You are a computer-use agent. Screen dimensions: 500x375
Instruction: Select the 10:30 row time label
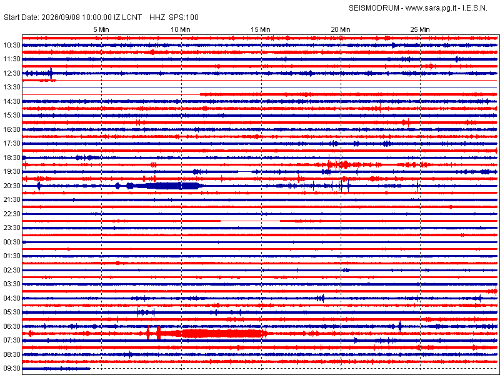(12, 45)
